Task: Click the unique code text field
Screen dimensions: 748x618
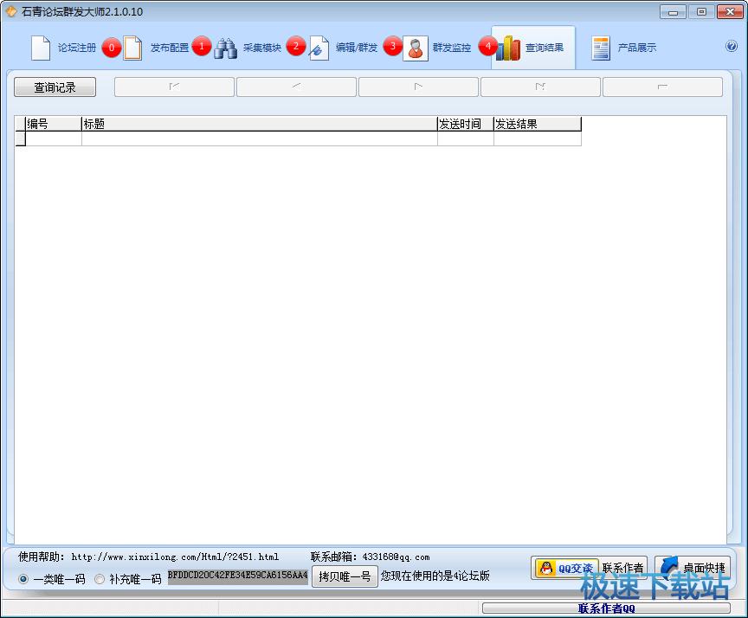Action: click(237, 576)
